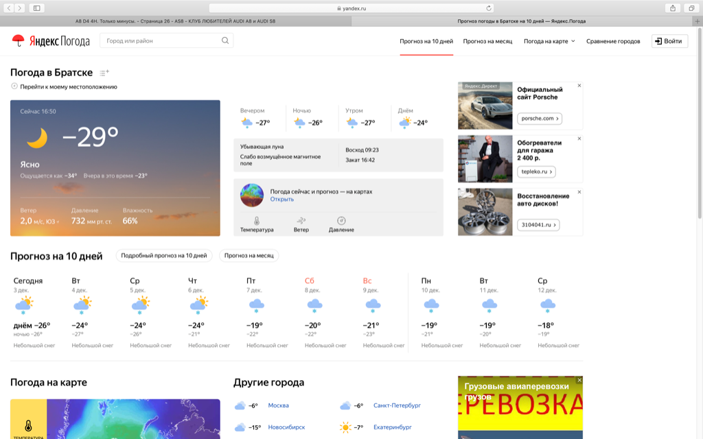The height and width of the screenshot is (439, 703).
Task: Click the city or district search field
Action: 161,41
